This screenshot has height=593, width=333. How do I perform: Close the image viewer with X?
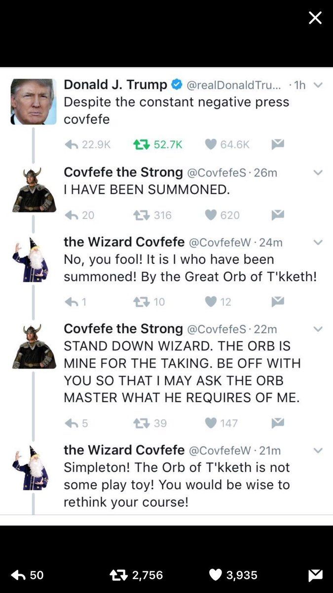coord(315,18)
